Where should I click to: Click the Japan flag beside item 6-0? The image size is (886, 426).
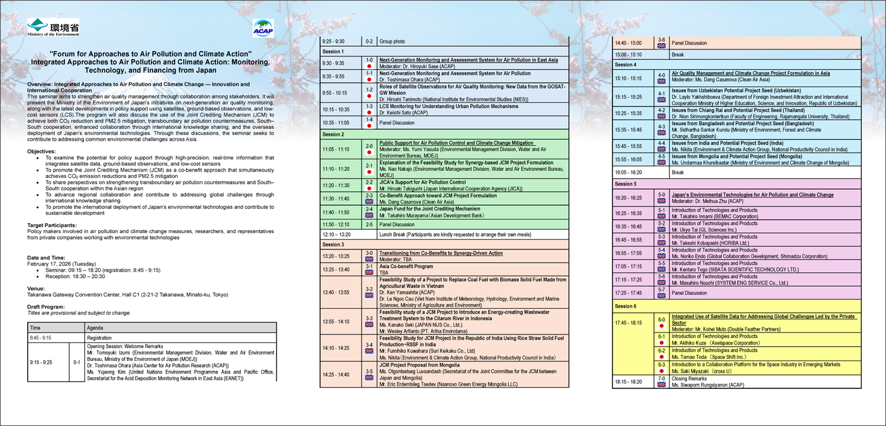point(662,326)
